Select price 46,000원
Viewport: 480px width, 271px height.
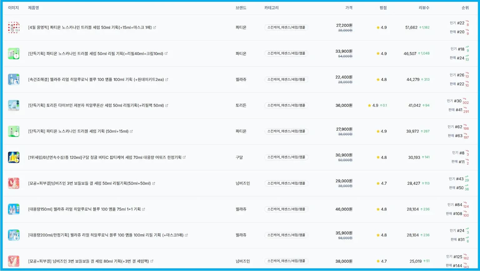coord(344,209)
